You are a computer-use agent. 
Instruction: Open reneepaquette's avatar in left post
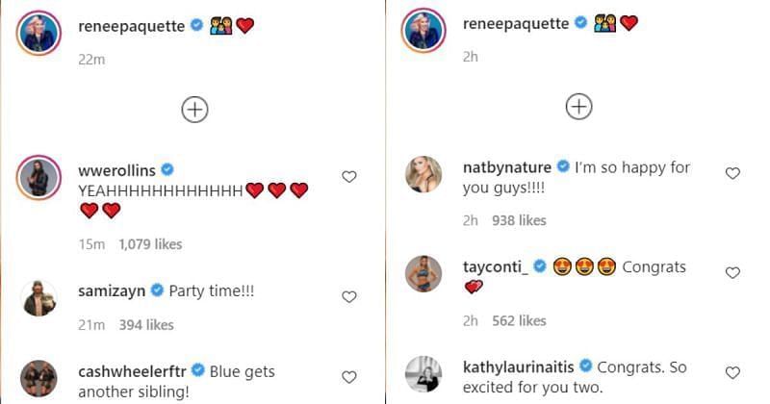(39, 36)
